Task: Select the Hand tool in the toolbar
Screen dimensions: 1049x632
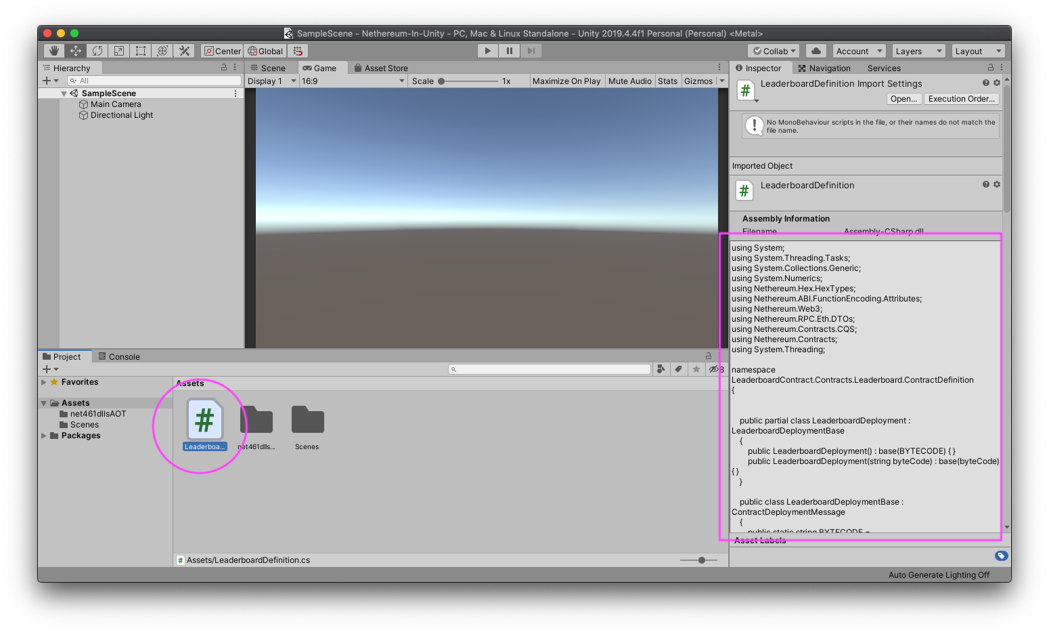Action: click(53, 50)
